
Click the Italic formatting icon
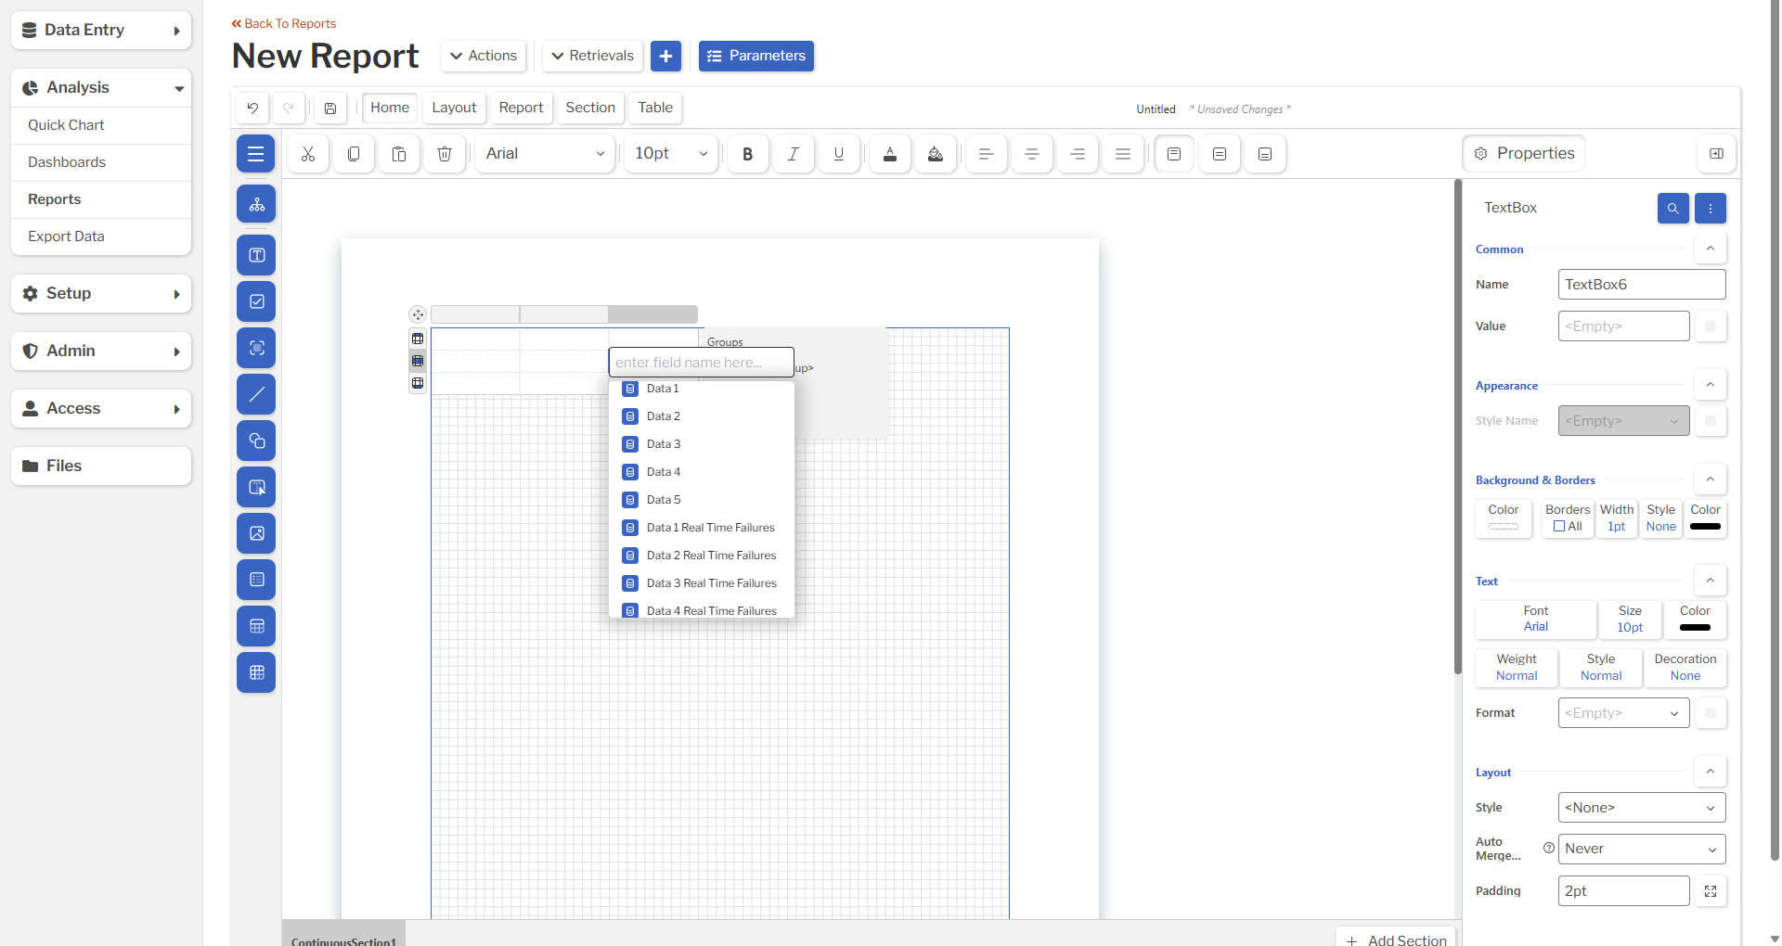(x=793, y=154)
